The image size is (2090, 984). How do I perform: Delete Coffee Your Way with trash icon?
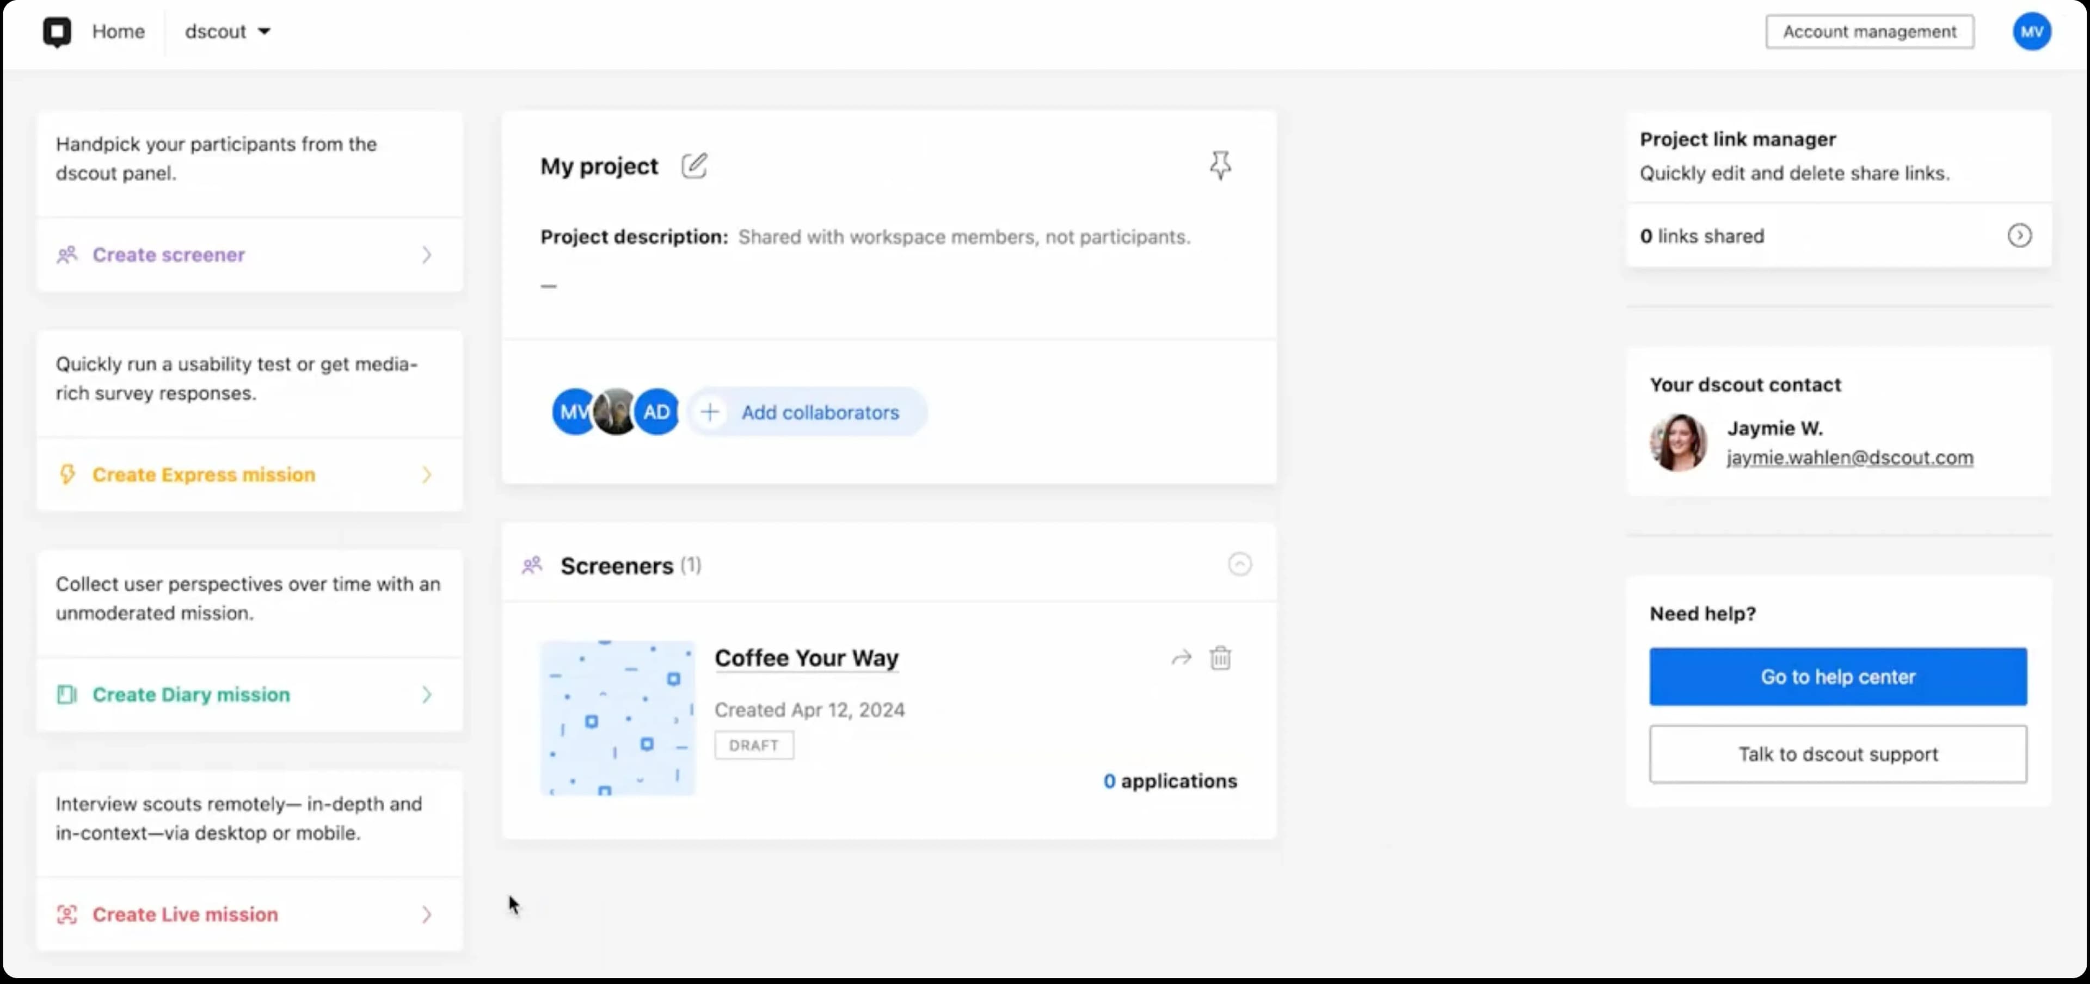[1220, 657]
